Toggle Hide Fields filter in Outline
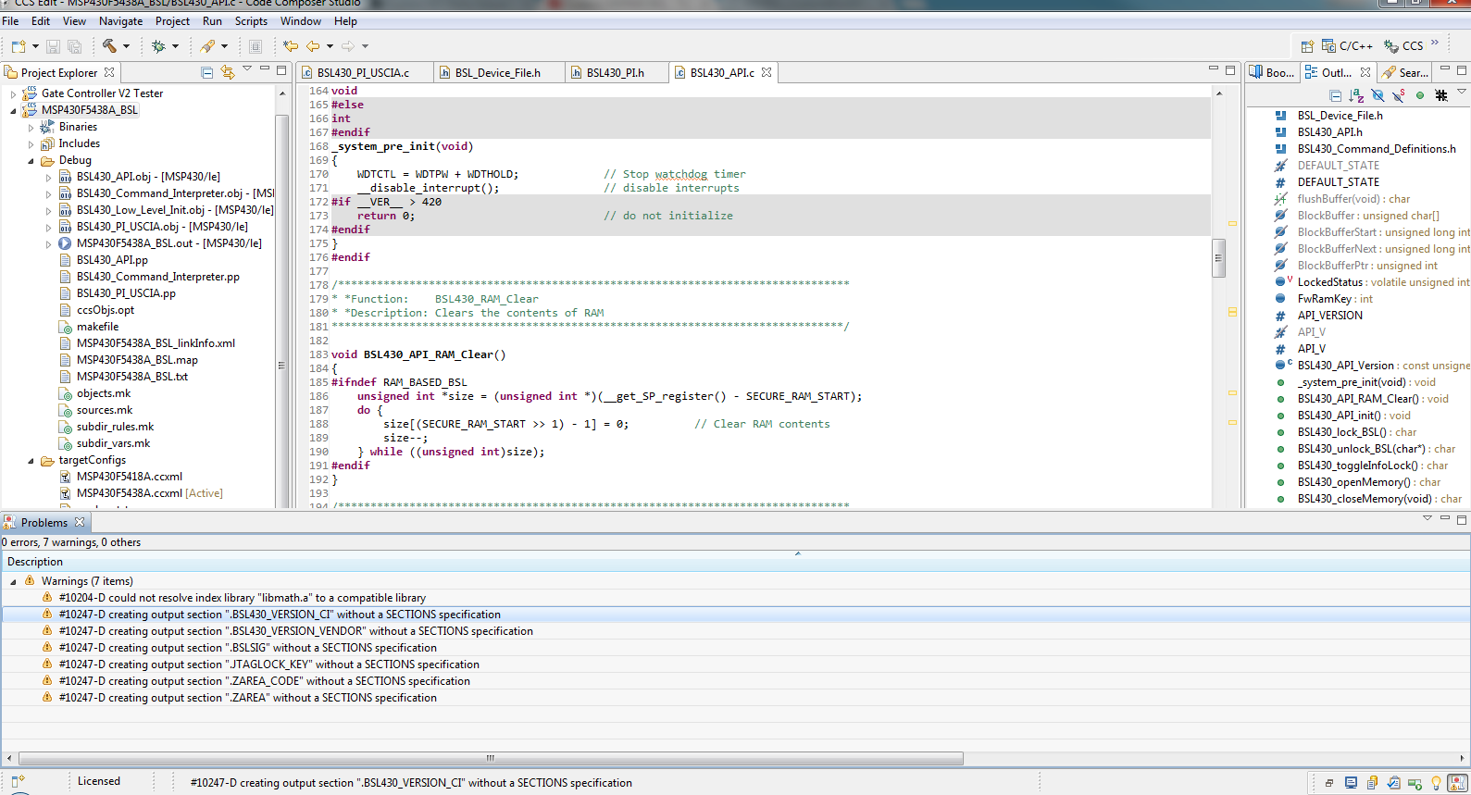 click(1378, 95)
